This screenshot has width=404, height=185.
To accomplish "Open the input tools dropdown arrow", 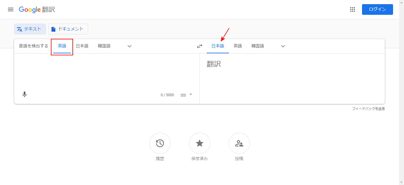I will 191,94.
